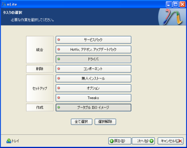Click the nLite logo in header

[172, 17]
